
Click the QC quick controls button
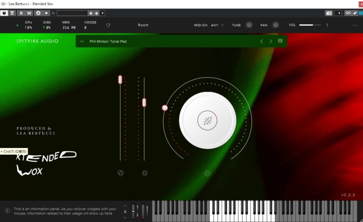tap(348, 13)
